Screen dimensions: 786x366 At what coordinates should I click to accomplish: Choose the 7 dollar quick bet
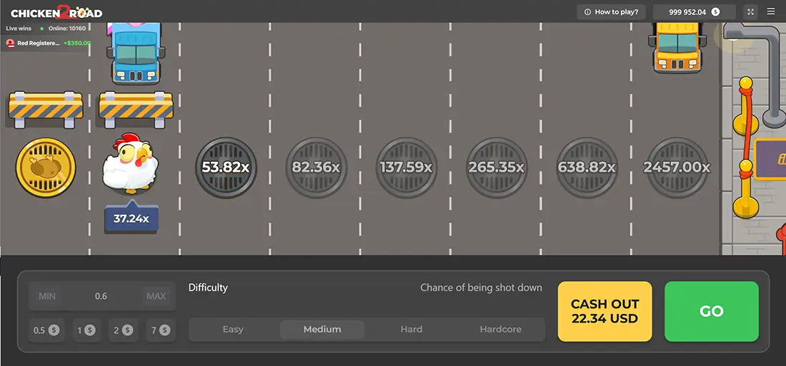(159, 330)
